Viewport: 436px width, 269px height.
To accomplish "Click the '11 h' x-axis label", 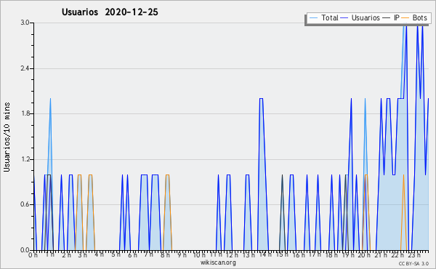I will (x=216, y=254).
